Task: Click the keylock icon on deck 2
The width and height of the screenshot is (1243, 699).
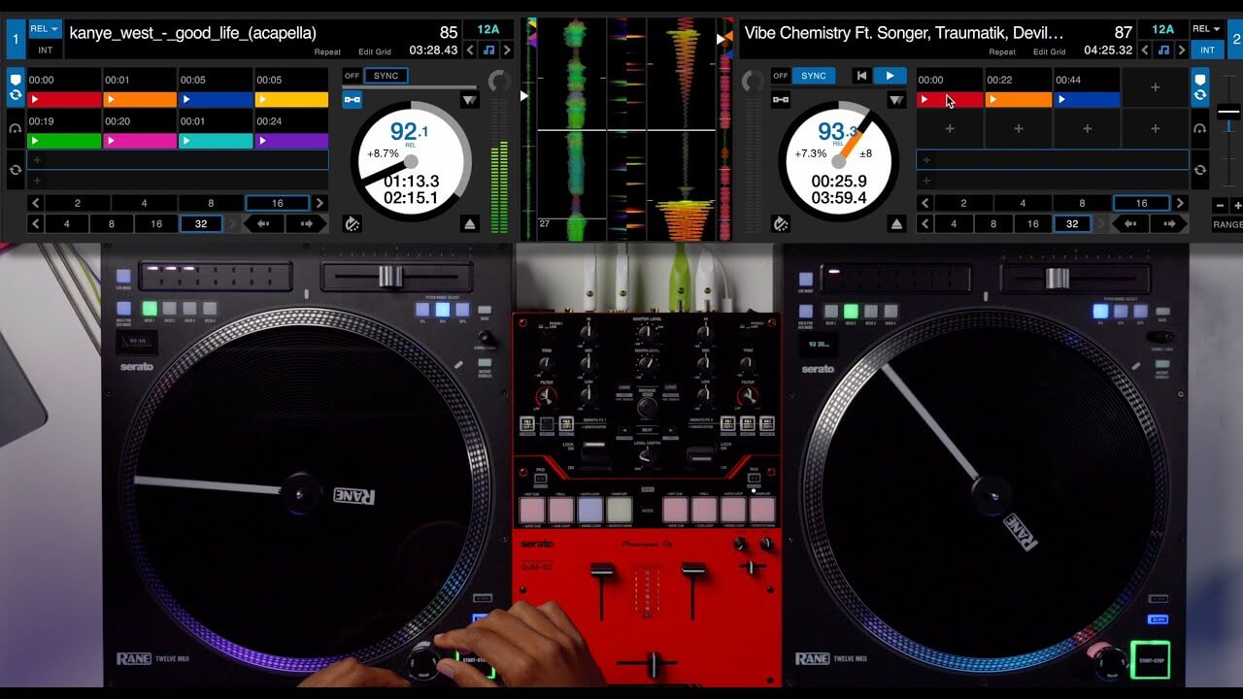Action: (x=780, y=99)
